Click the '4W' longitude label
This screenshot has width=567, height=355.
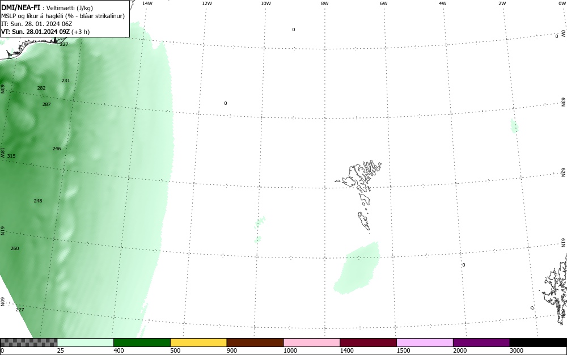(x=443, y=3)
